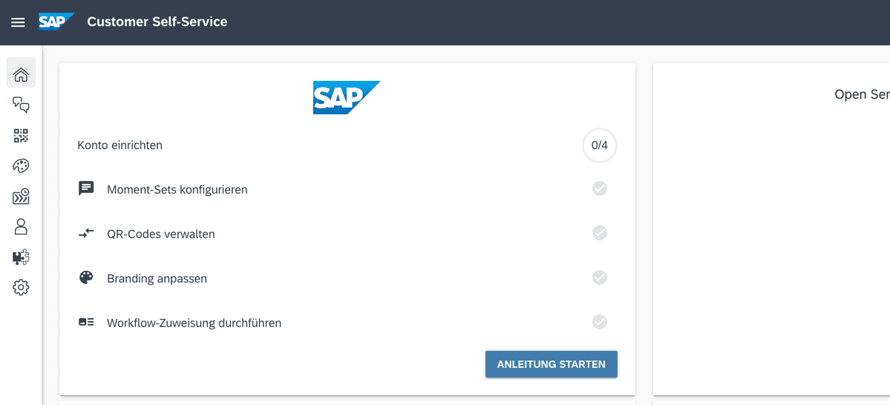This screenshot has width=890, height=405.
Task: Click the Open Ser… card heading
Action: (863, 95)
